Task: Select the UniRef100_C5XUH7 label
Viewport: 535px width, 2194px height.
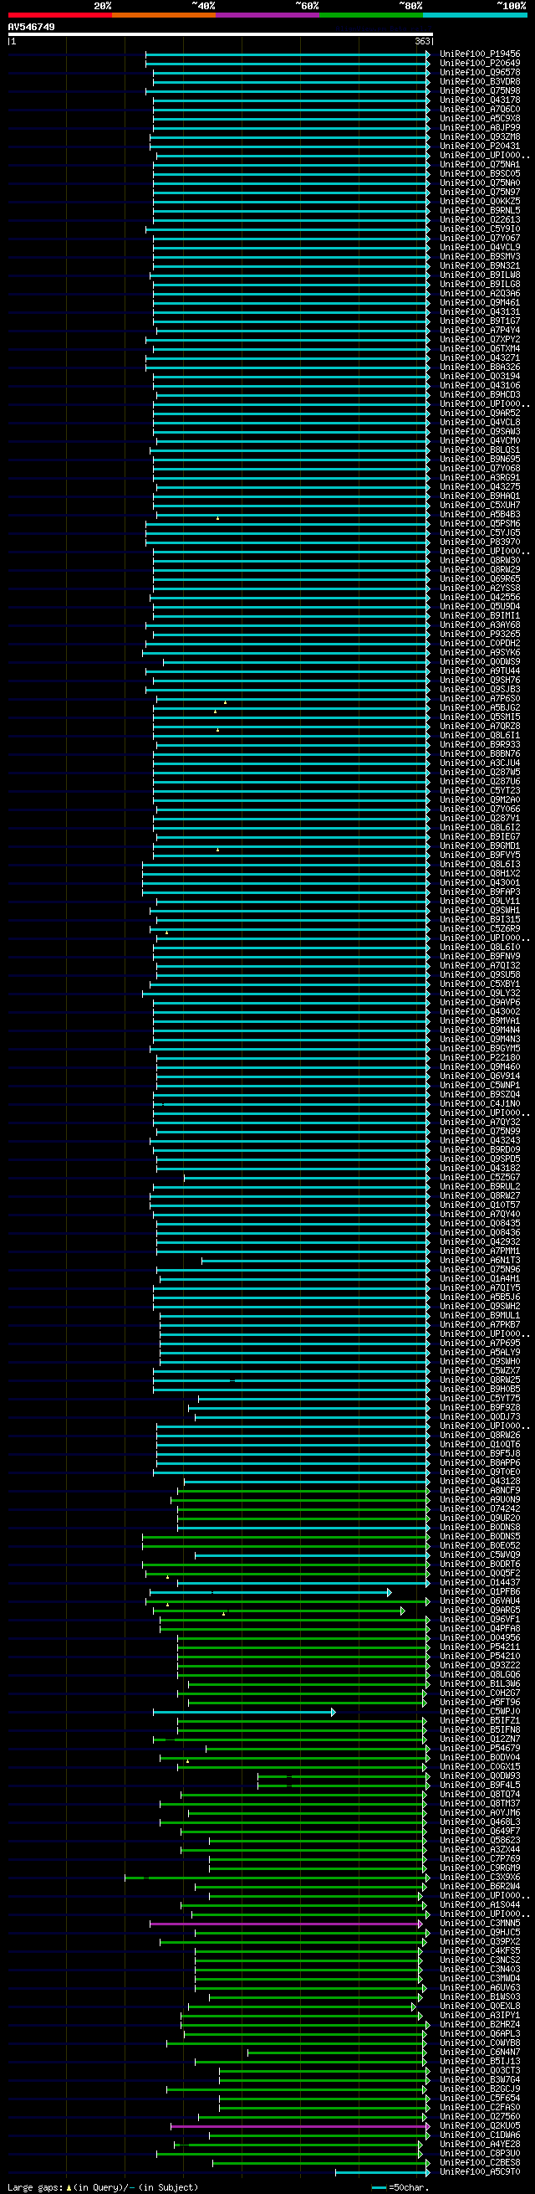Action: [480, 505]
